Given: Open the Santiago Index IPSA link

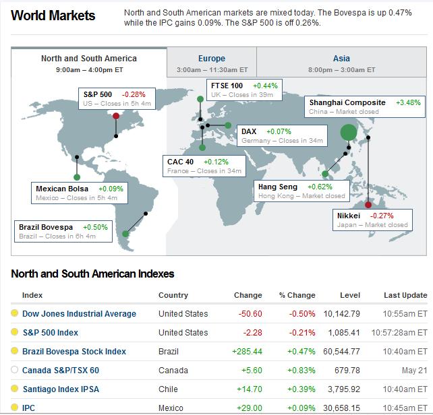Looking at the screenshot, I should pyautogui.click(x=61, y=389).
